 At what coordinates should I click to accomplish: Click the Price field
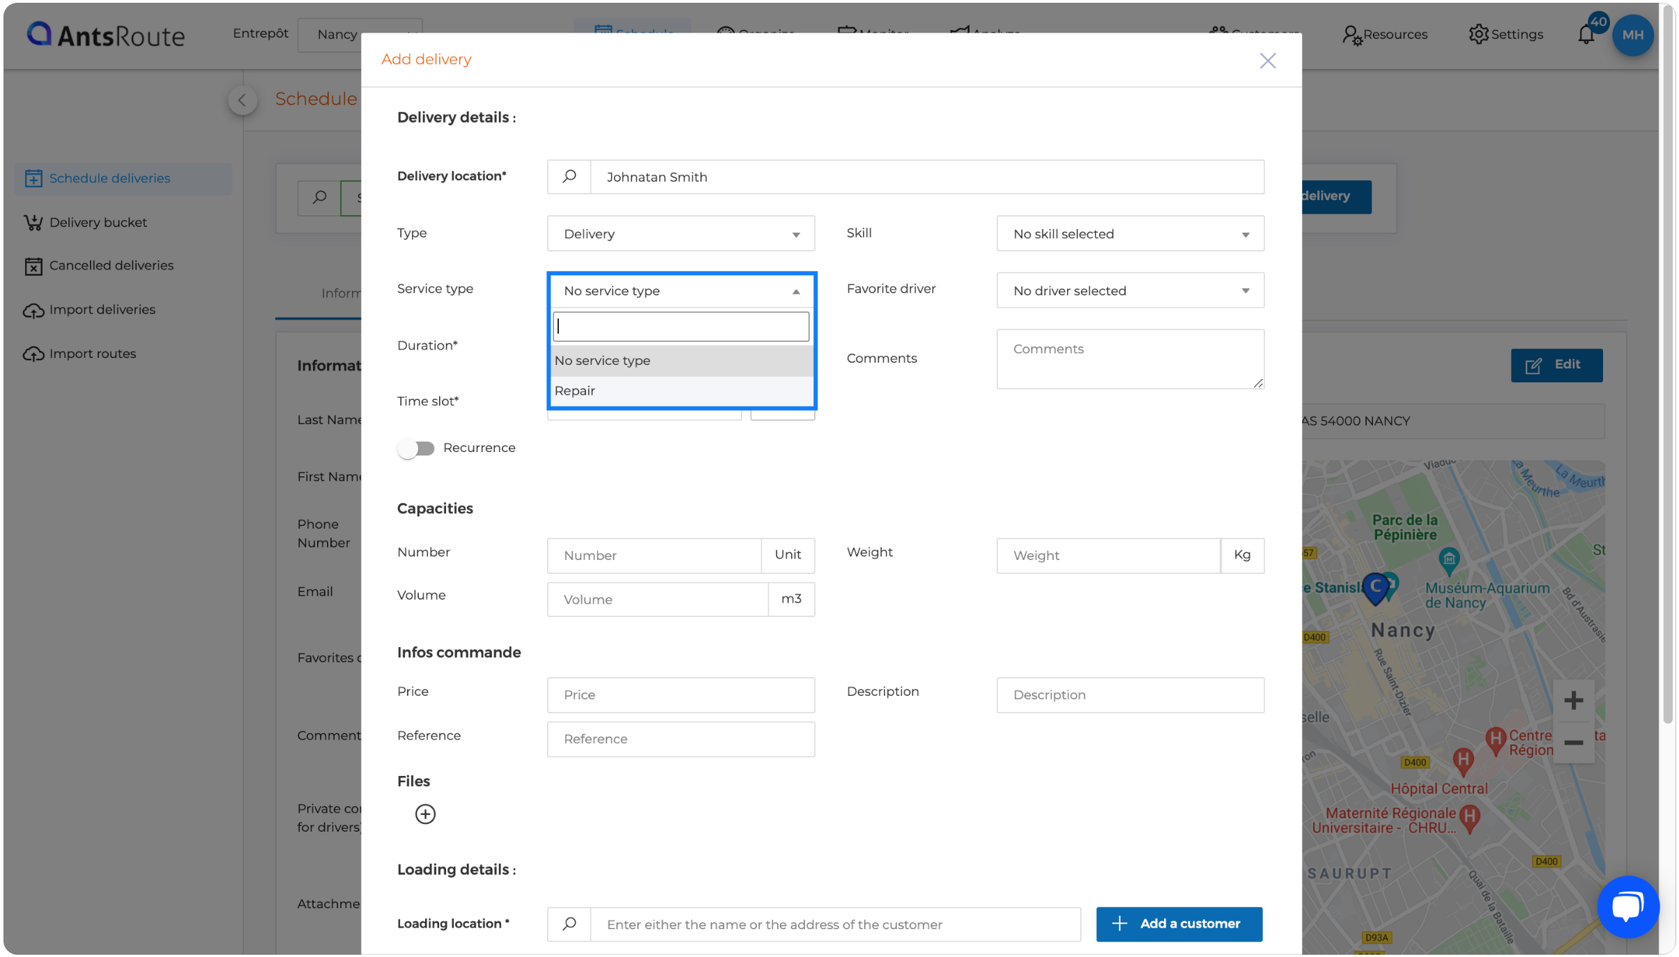[680, 694]
